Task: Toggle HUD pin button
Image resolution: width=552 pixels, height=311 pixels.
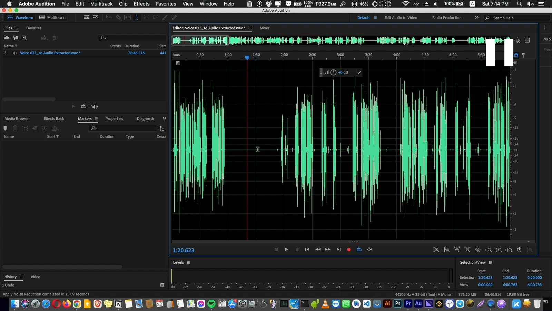Action: coord(359,73)
